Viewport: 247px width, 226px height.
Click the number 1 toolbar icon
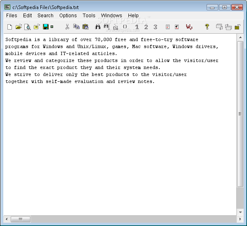(x=137, y=27)
